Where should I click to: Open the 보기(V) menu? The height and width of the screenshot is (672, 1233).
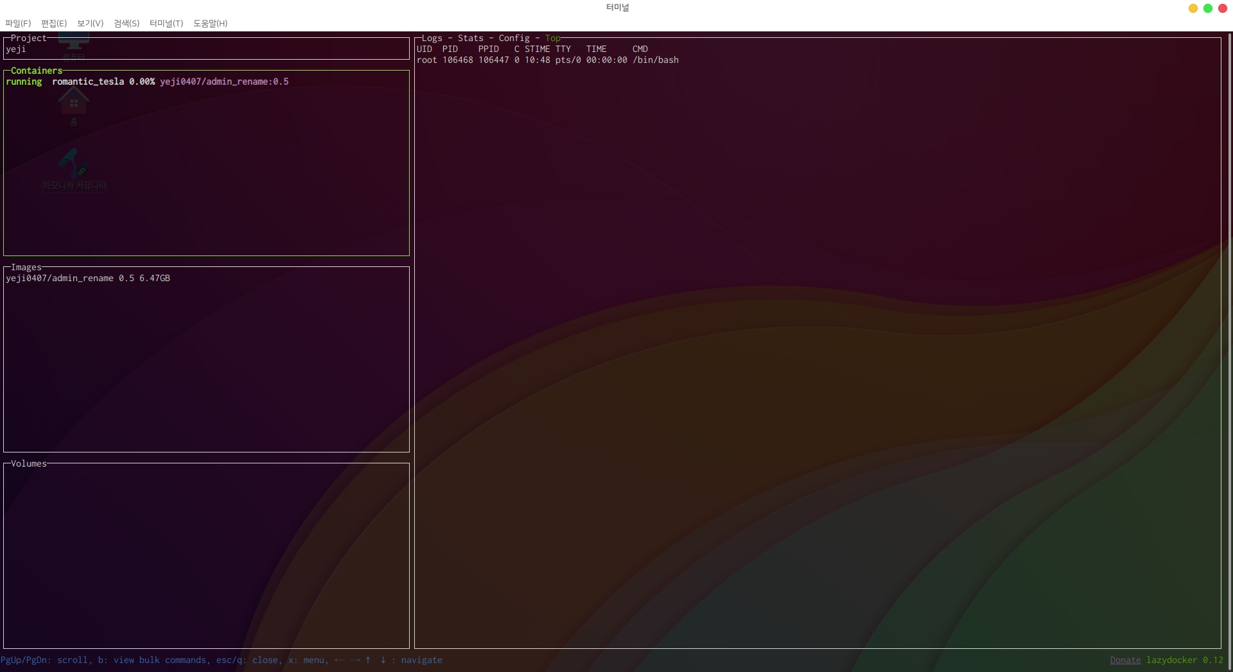[90, 23]
